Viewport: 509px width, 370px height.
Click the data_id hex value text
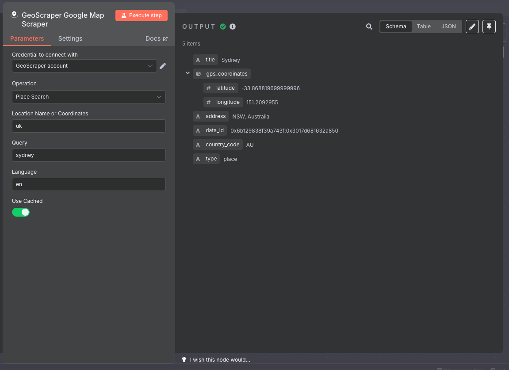tap(284, 131)
